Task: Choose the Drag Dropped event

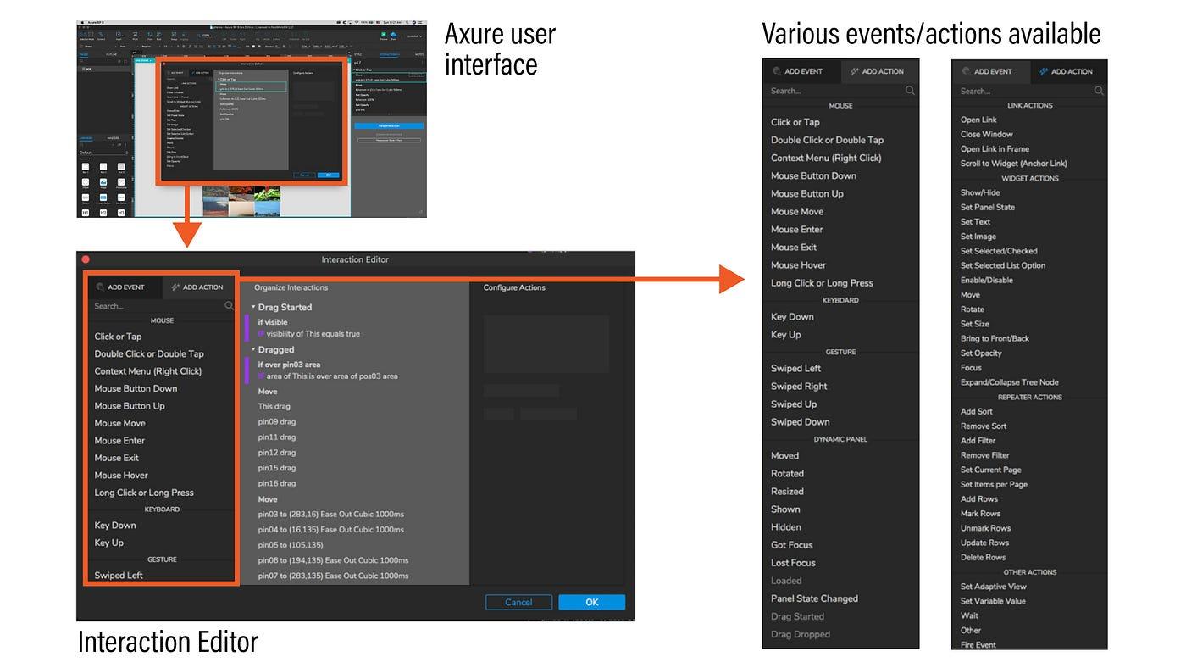Action: (x=801, y=634)
